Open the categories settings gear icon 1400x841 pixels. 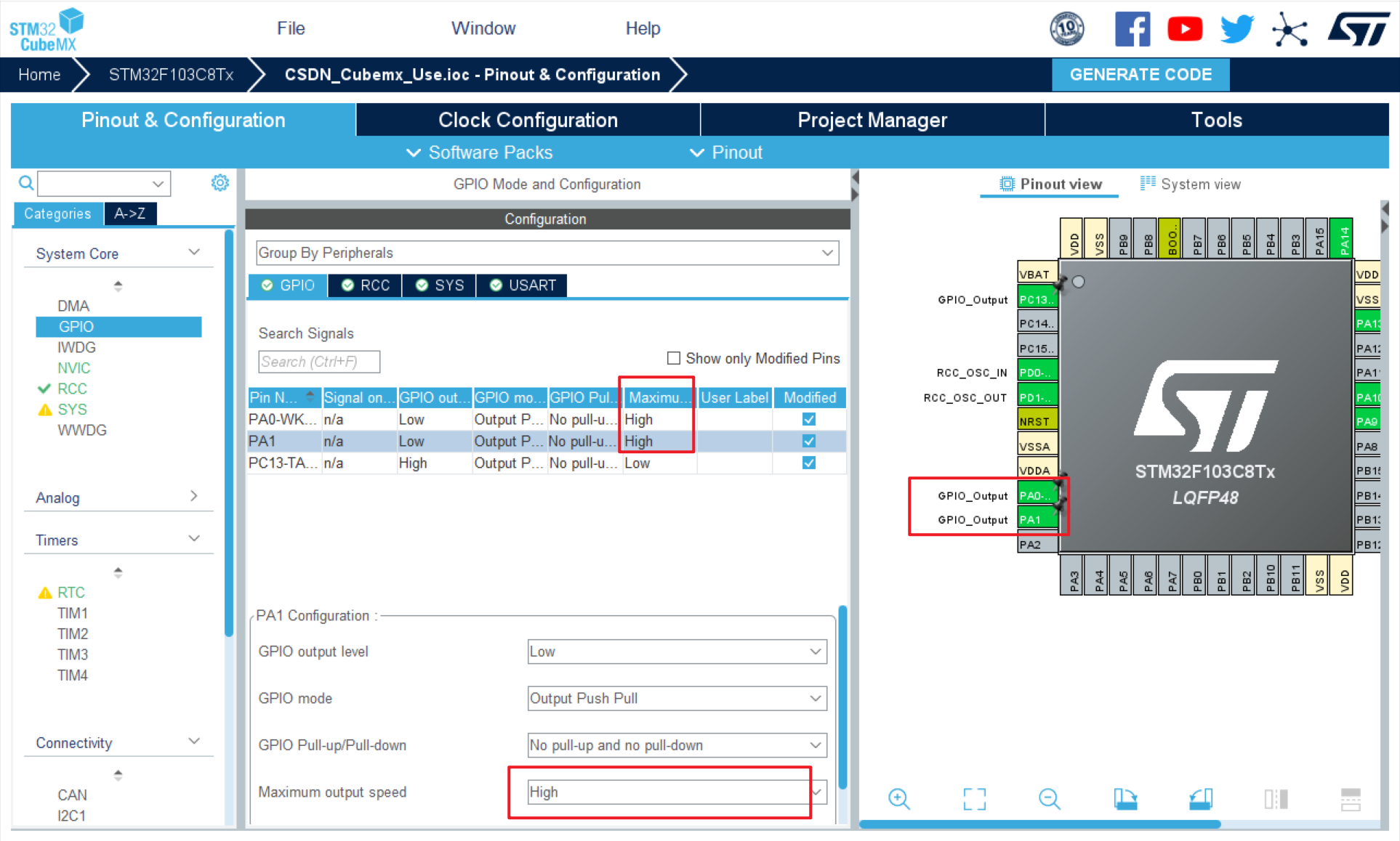(x=220, y=183)
